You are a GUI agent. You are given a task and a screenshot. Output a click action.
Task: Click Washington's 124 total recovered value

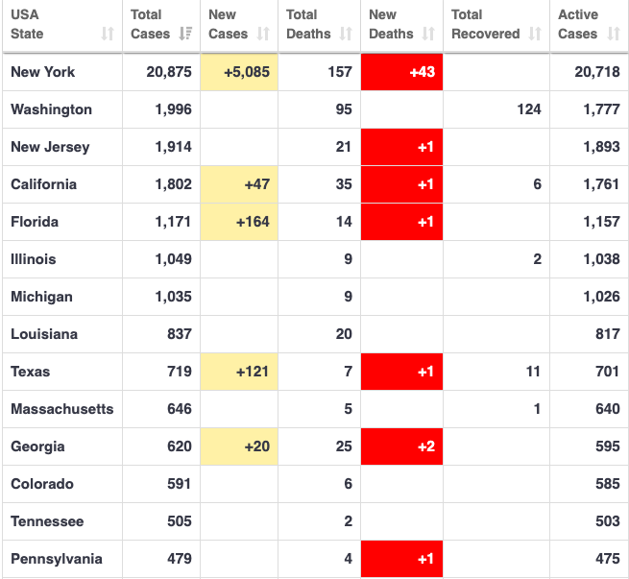(528, 109)
